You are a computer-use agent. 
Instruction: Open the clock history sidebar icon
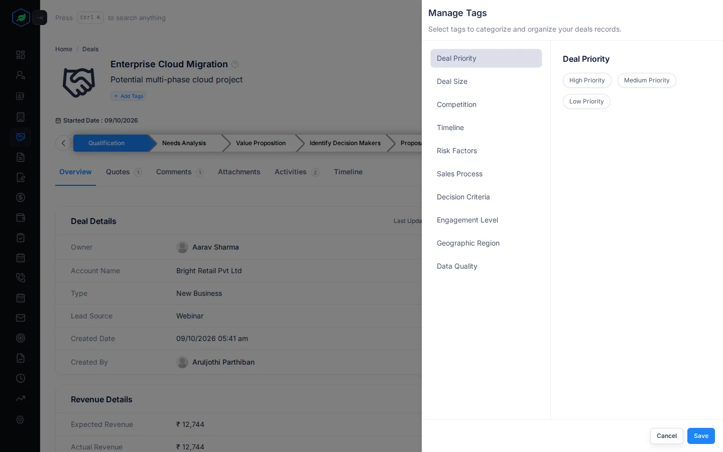pos(21,378)
